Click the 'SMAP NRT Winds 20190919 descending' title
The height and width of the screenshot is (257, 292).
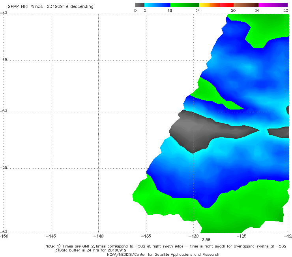(x=51, y=6)
